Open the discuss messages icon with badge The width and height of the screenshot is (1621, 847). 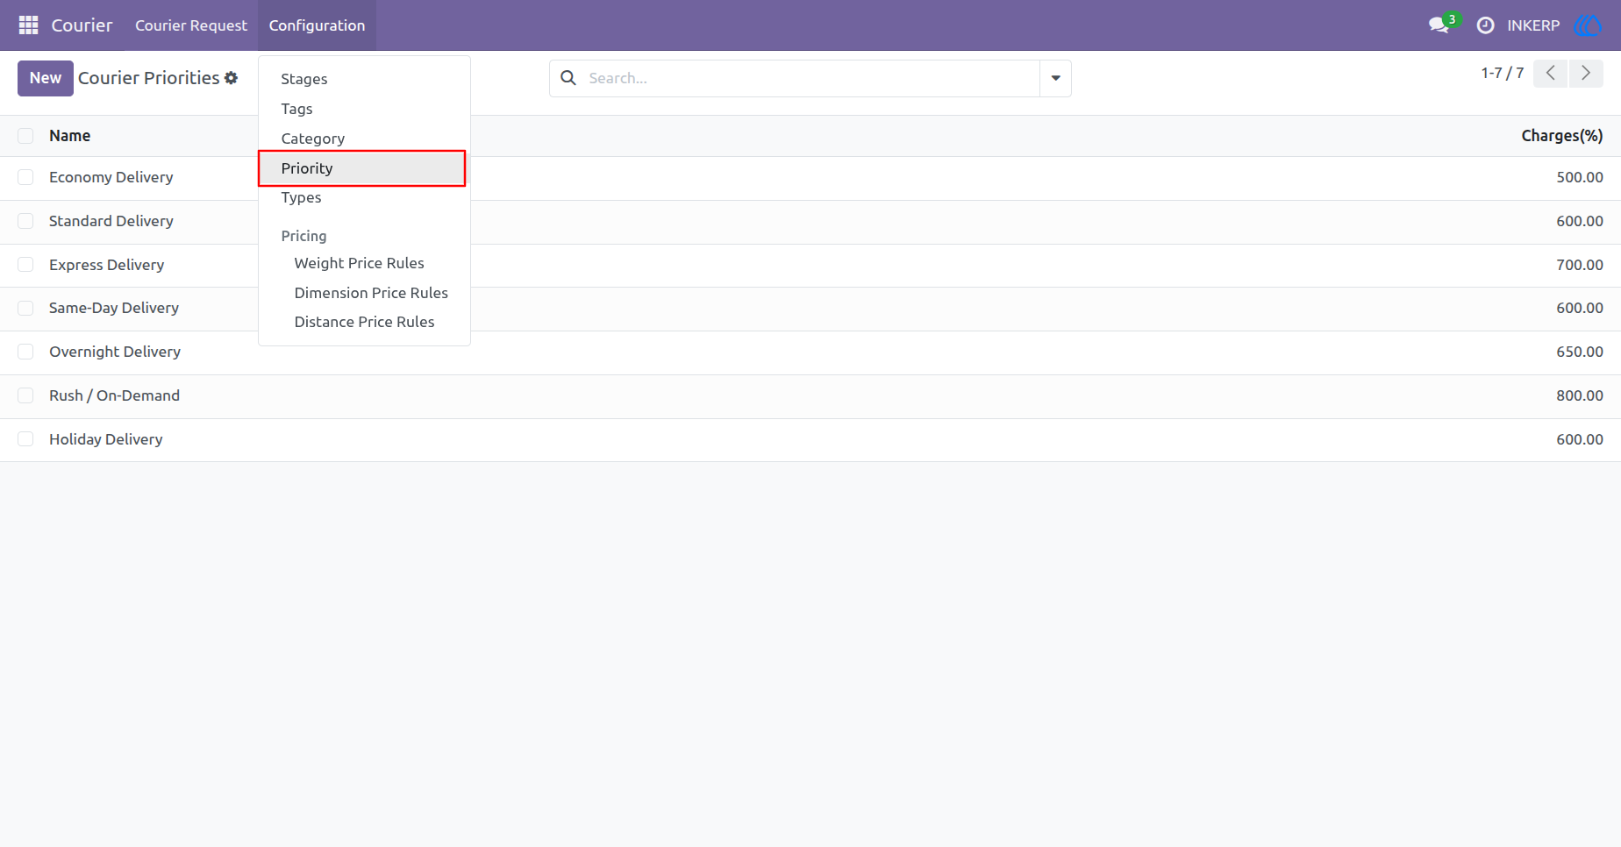pyautogui.click(x=1443, y=24)
